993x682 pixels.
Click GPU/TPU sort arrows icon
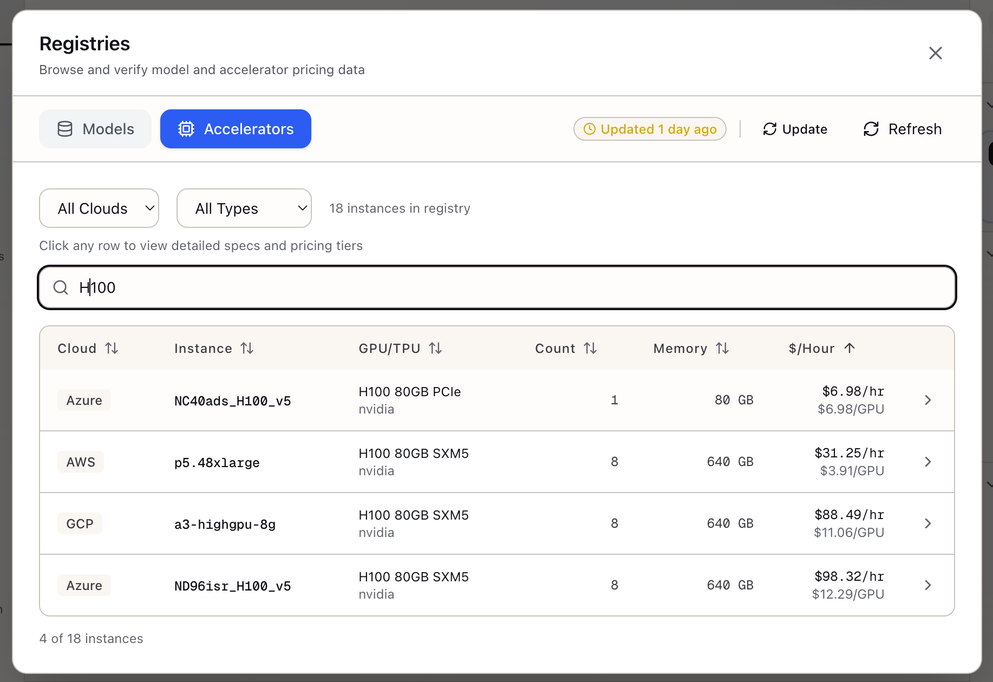[435, 348]
